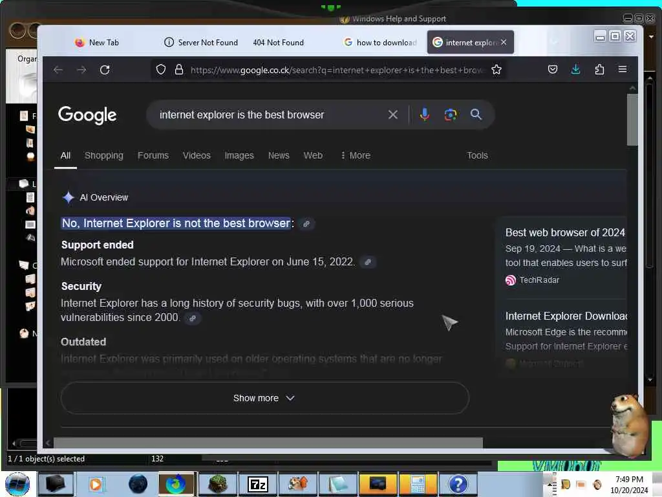662x497 pixels.
Task: Select the Web results tab
Action: (313, 155)
